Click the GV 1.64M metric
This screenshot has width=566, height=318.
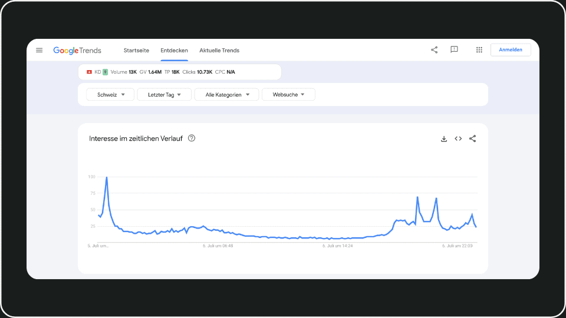click(x=150, y=72)
